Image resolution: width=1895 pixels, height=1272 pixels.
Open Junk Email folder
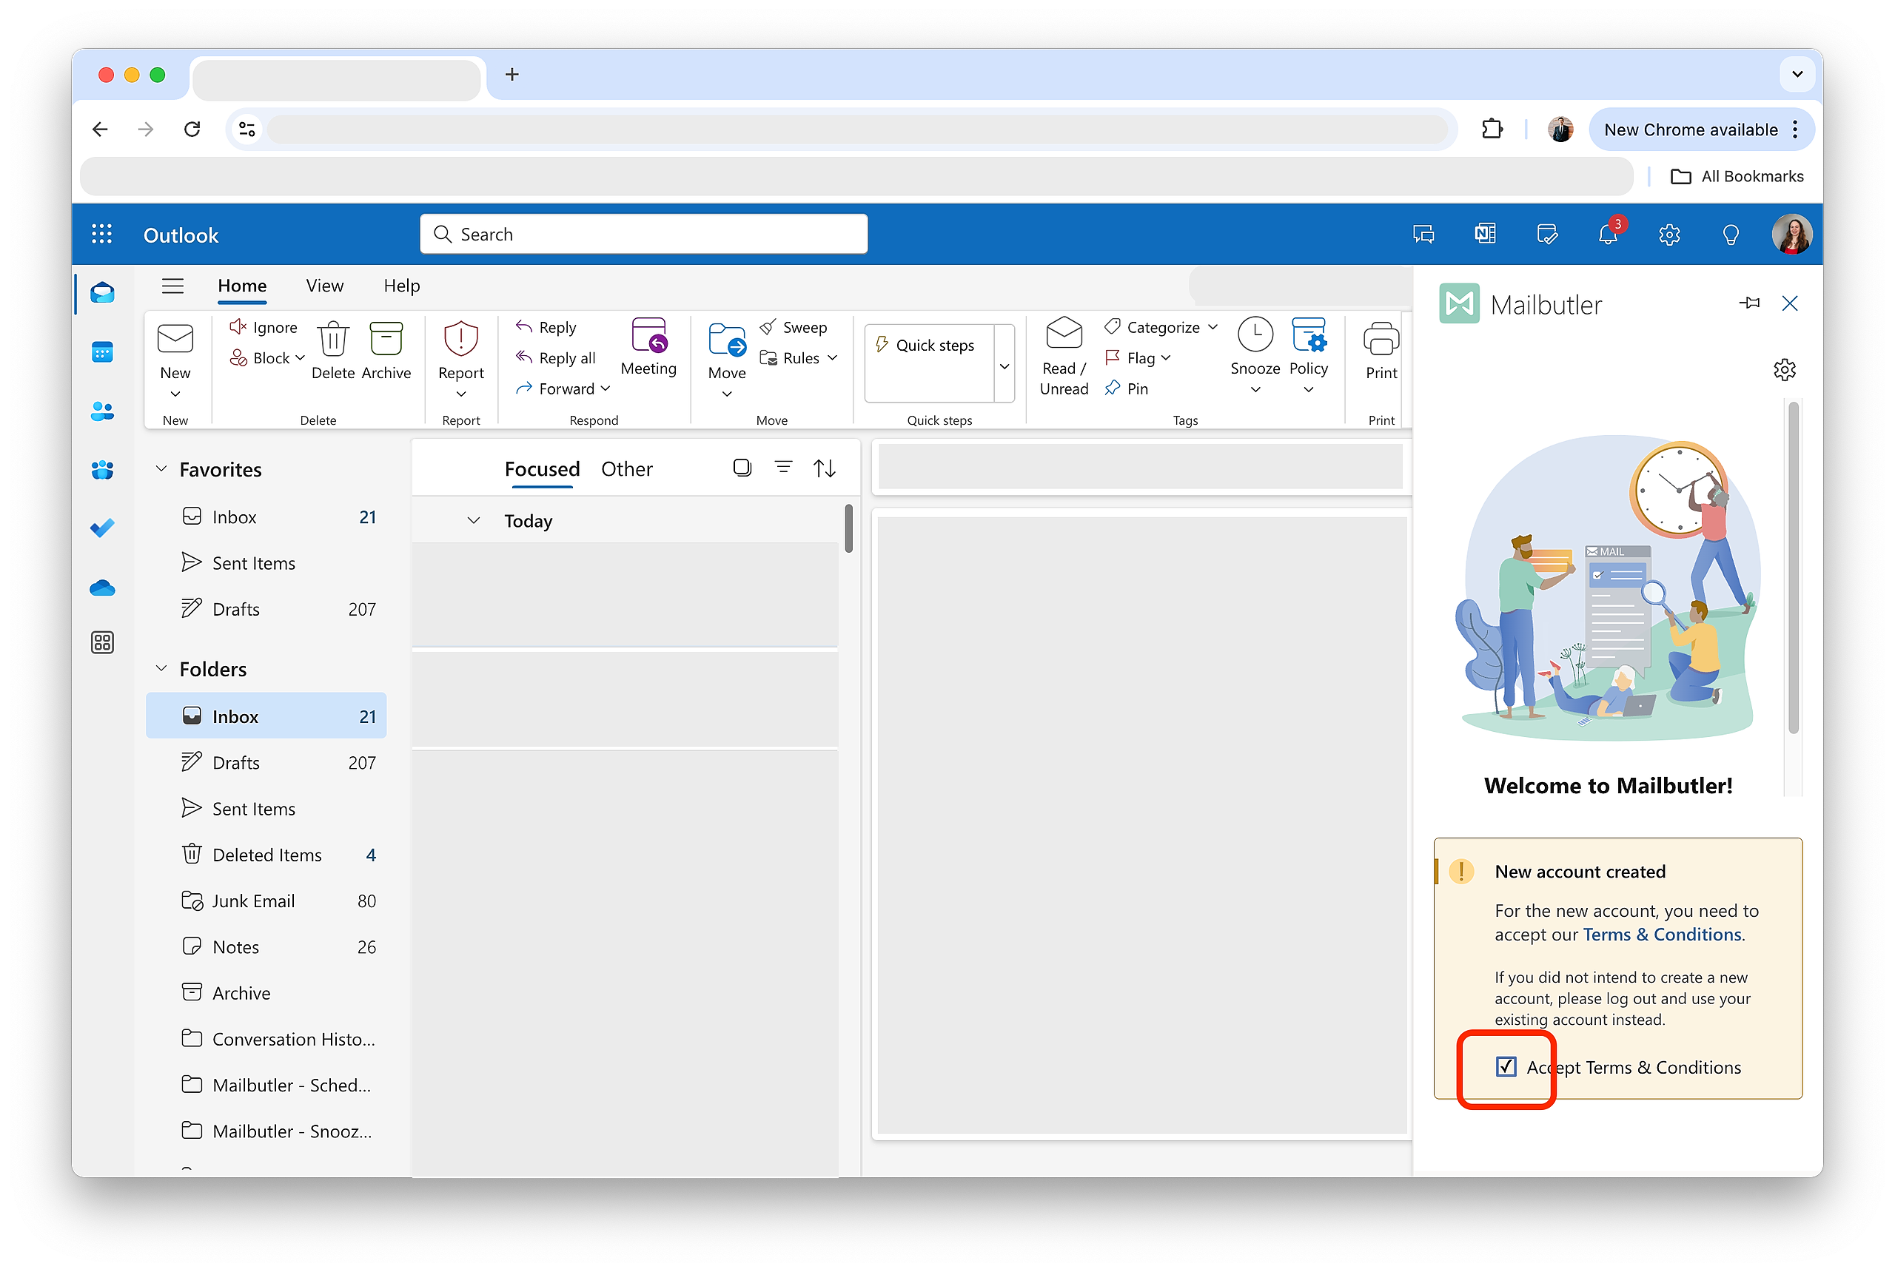tap(266, 901)
